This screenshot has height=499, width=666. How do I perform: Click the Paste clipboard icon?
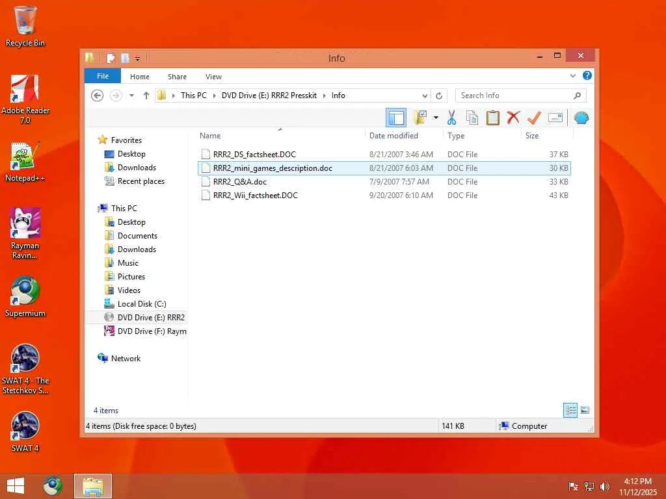493,118
